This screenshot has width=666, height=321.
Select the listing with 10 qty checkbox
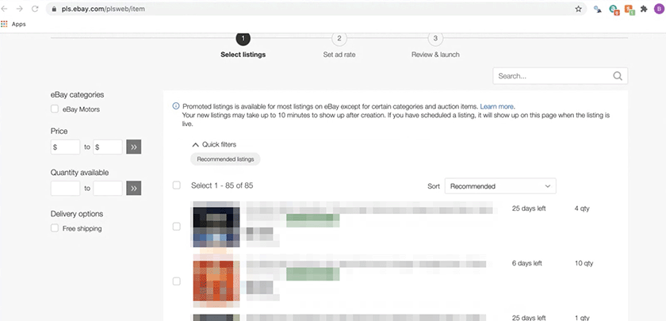pos(176,281)
